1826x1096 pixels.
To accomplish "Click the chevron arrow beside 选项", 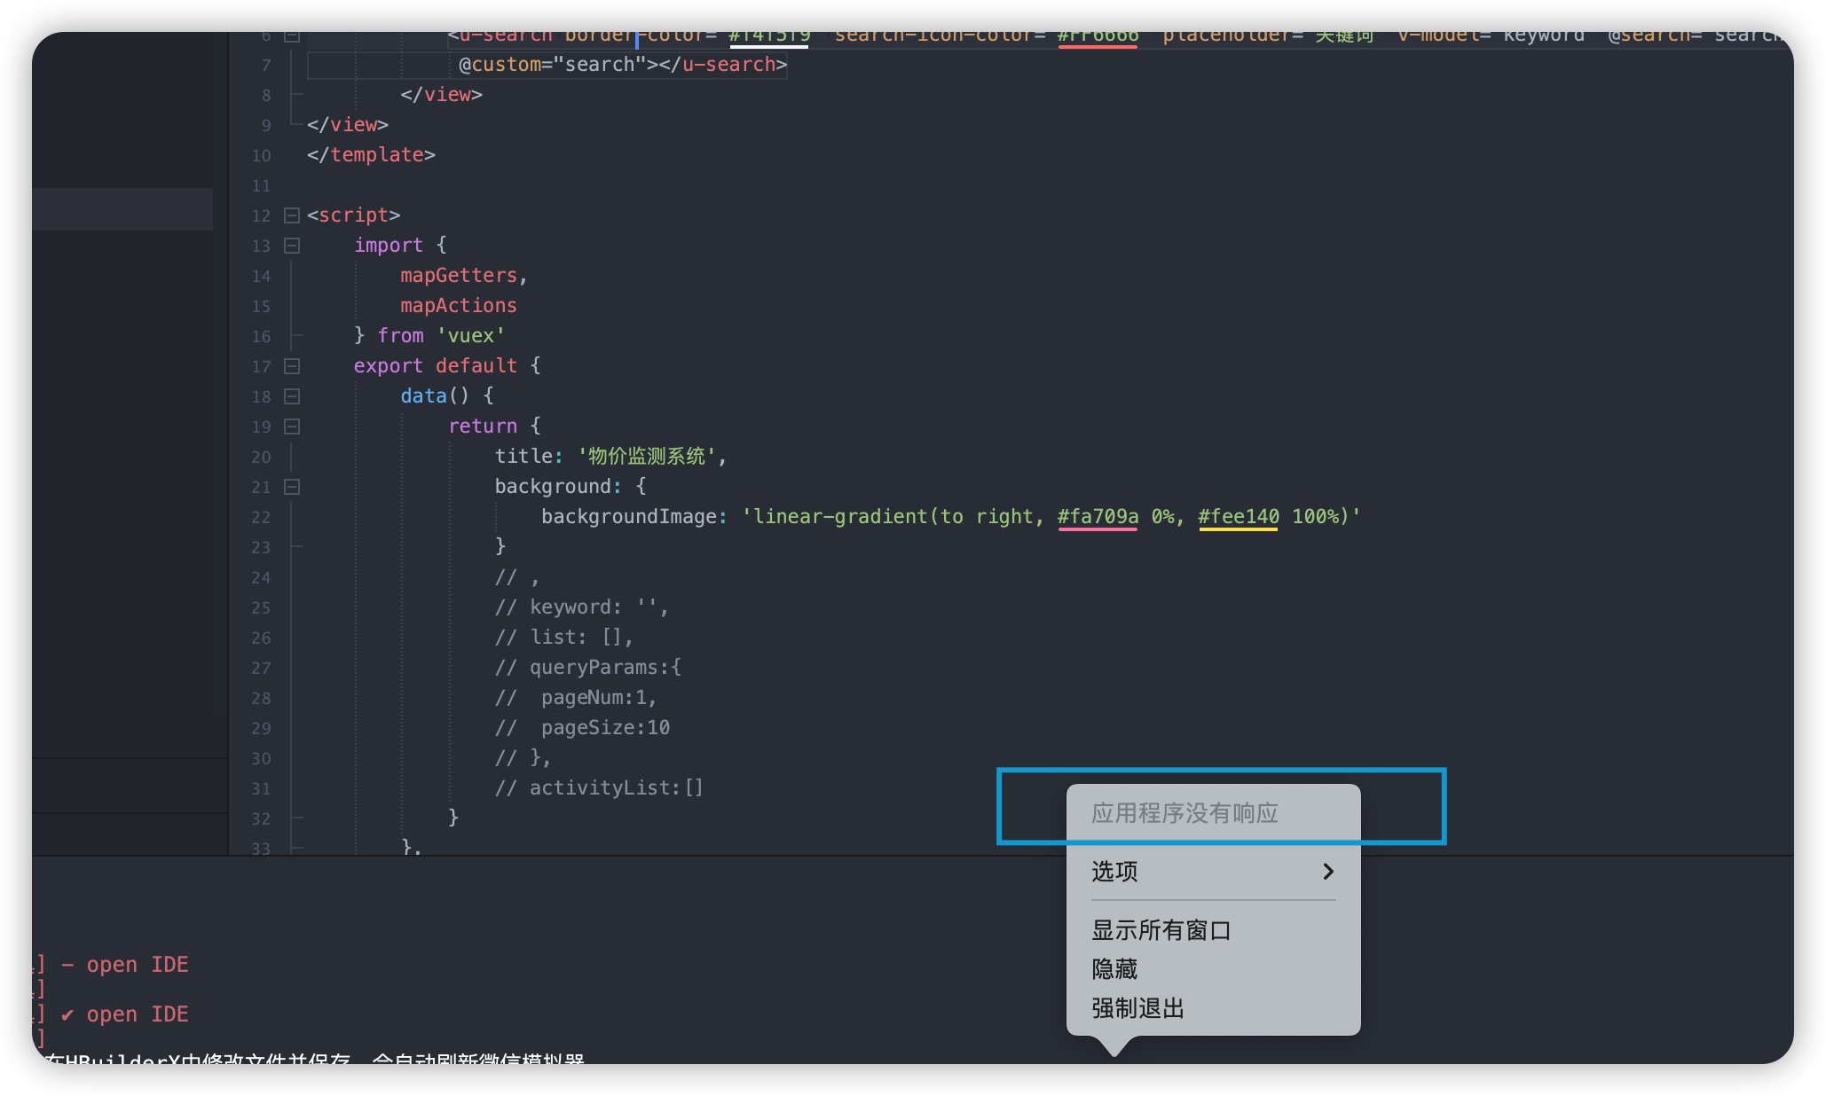I will (x=1327, y=872).
